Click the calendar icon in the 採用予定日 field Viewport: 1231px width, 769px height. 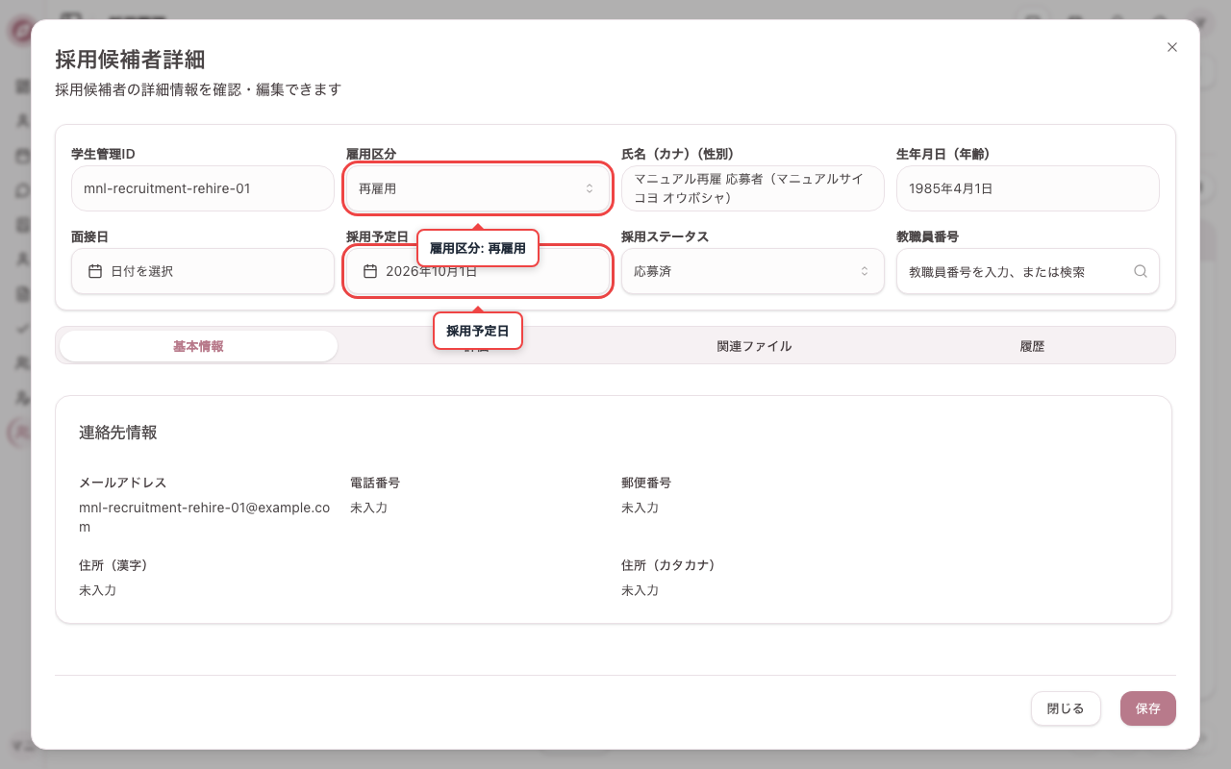(370, 271)
